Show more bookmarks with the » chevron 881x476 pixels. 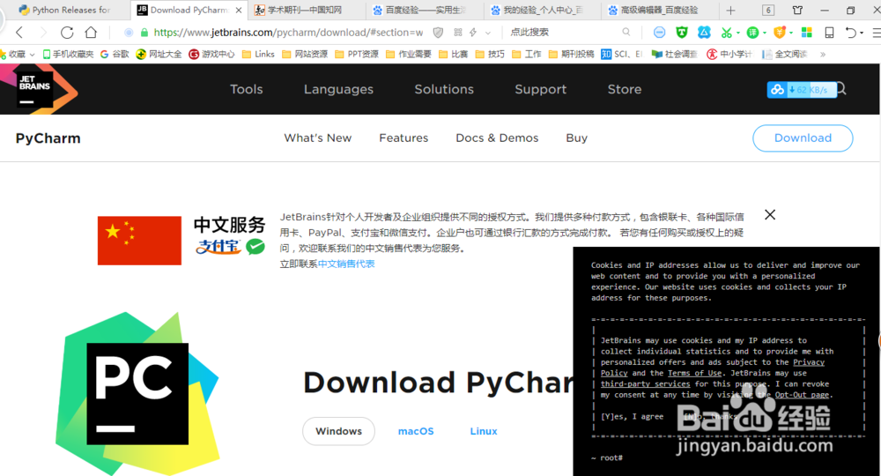pos(823,55)
